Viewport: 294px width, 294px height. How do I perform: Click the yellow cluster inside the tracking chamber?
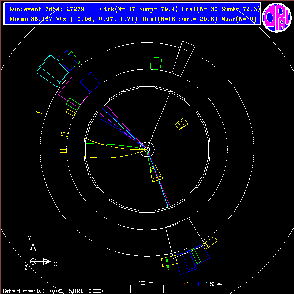click(x=181, y=123)
